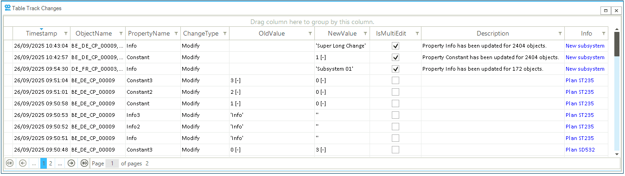Viewport: 625px width, 176px height.
Task: Click the page number input field
Action: [x=112, y=163]
